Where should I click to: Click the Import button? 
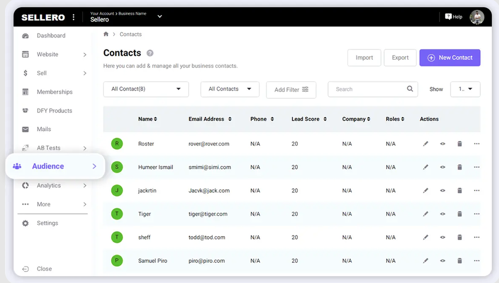pyautogui.click(x=364, y=58)
